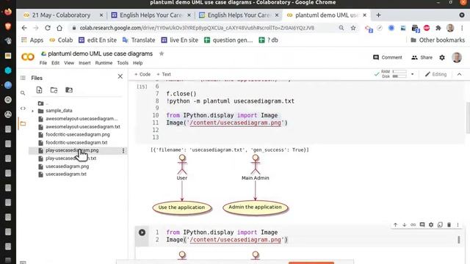Switch to 21 May - Colaboratory tab
The width and height of the screenshot is (470, 264).
[x=62, y=15]
